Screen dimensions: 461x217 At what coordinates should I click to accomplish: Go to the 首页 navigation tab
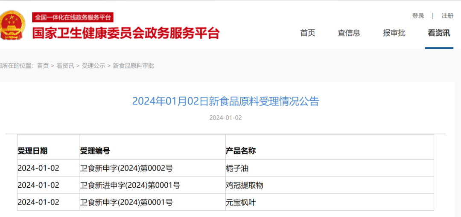(307, 33)
